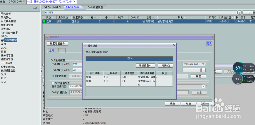Image resolution: width=255 pixels, height=125 pixels.
Task: Select 网元模板管理 in navigation tree
Action: coord(8,21)
